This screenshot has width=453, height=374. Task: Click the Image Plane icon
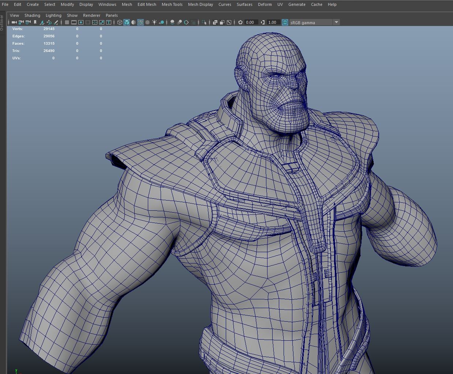tap(42, 22)
